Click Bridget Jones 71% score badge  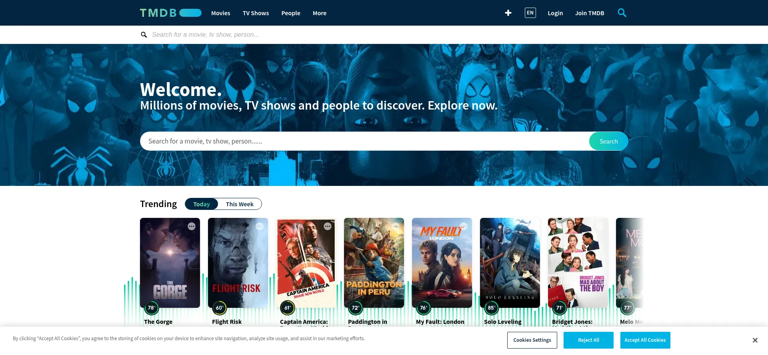pos(560,308)
